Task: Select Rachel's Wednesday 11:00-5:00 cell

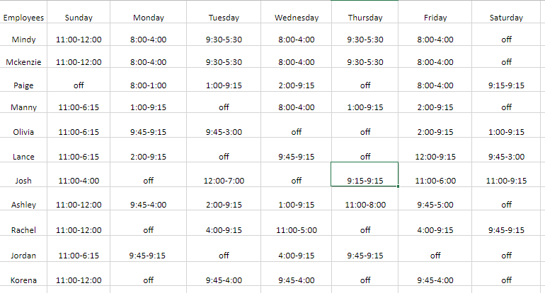Action: (x=296, y=223)
